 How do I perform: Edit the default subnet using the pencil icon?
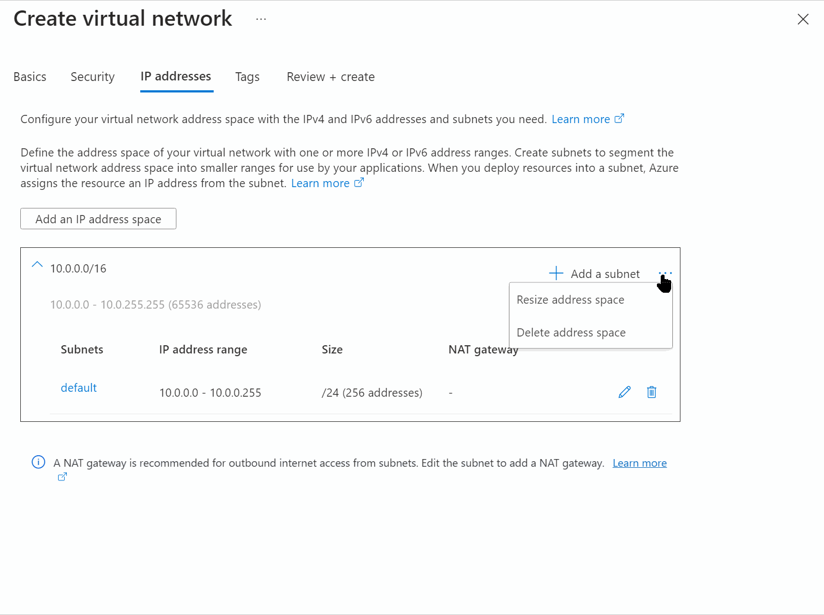(624, 392)
